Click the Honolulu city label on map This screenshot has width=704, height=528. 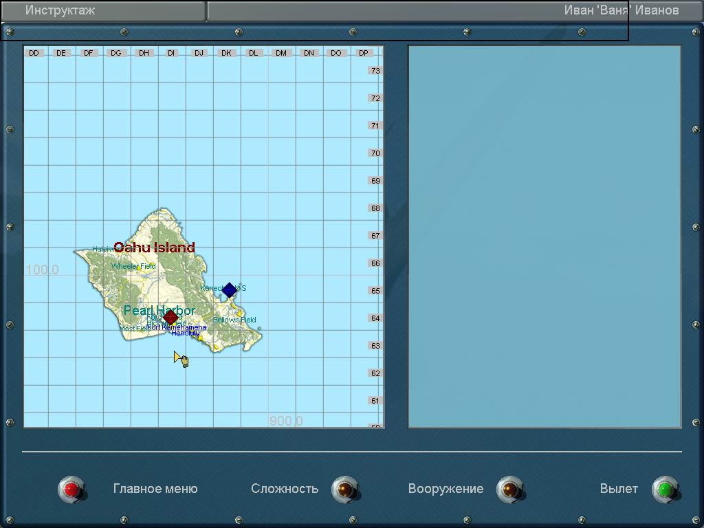186,333
